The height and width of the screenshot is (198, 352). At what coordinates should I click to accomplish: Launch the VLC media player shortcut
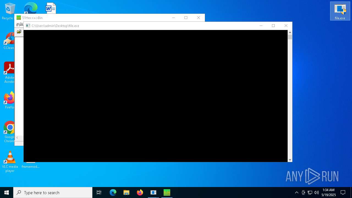[10, 162]
